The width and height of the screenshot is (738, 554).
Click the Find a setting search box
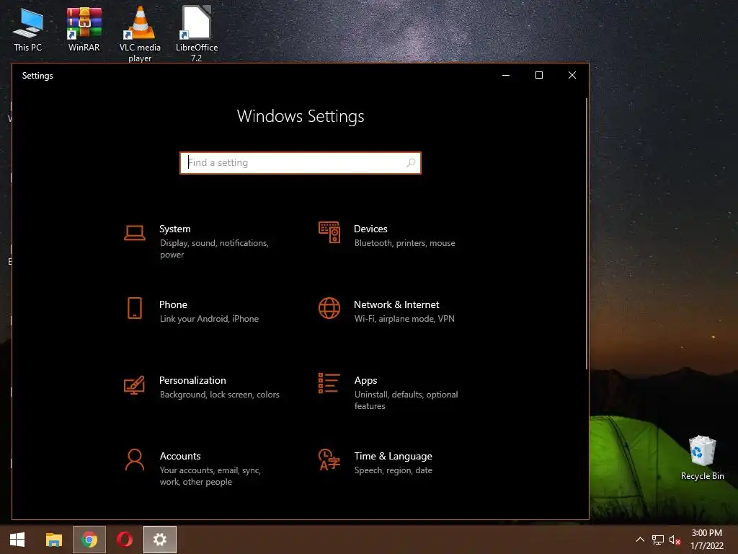click(301, 162)
